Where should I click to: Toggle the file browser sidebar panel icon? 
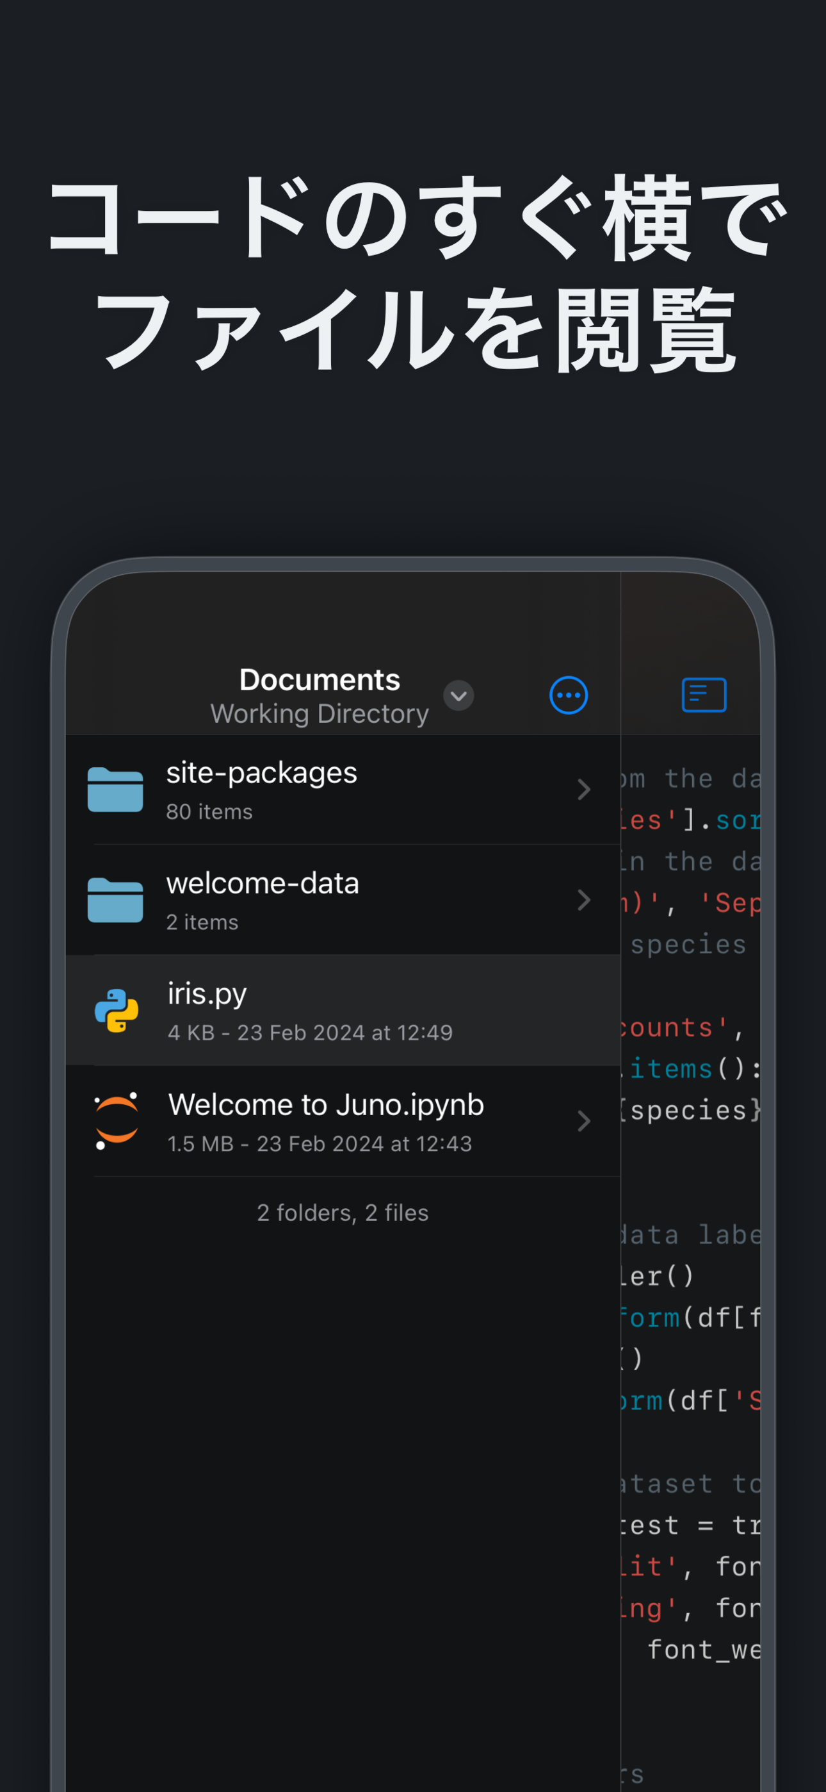pos(704,695)
